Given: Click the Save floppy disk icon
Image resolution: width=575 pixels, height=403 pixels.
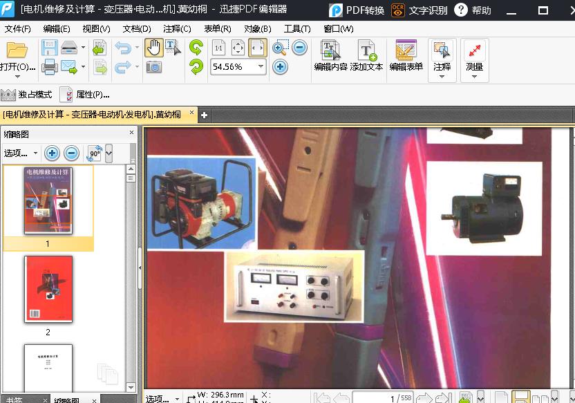Looking at the screenshot, I should click(49, 48).
